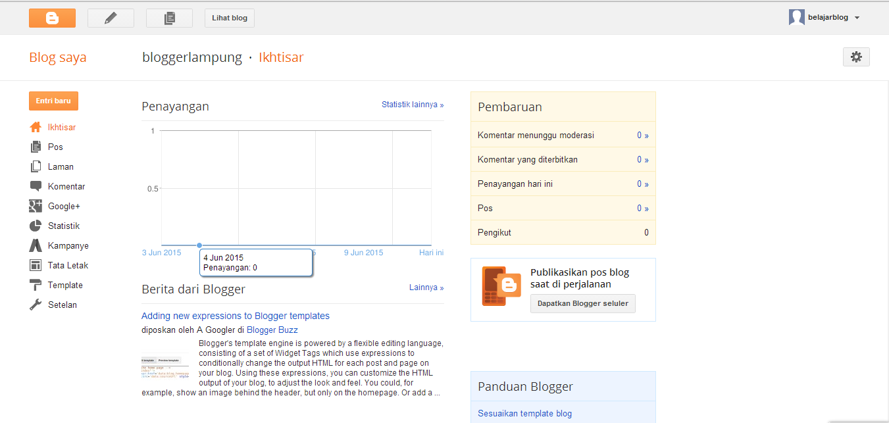This screenshot has height=423, width=889.
Task: Click the page icon next to Laman
Action: pos(36,166)
